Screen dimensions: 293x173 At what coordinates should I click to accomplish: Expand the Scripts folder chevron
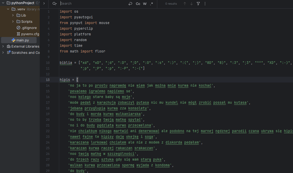click(13, 22)
